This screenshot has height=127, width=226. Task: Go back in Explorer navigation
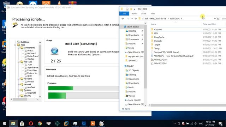123,19
